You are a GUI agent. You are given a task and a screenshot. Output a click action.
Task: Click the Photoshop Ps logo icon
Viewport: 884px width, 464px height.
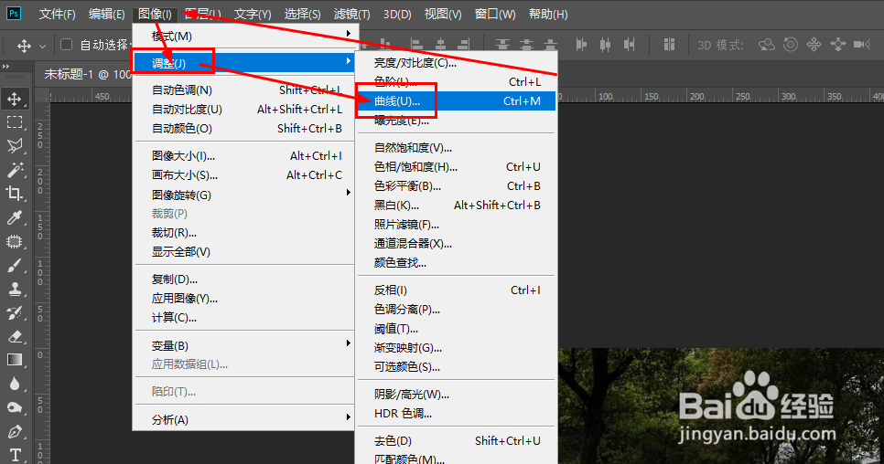[14, 13]
